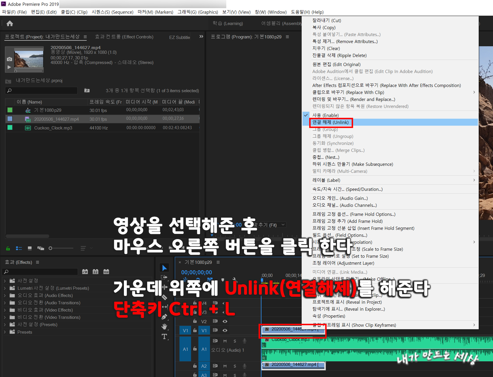Screen dimensions: 493x377
Task: Open 그래픽(G) (Graphics) menu
Action: click(x=198, y=12)
